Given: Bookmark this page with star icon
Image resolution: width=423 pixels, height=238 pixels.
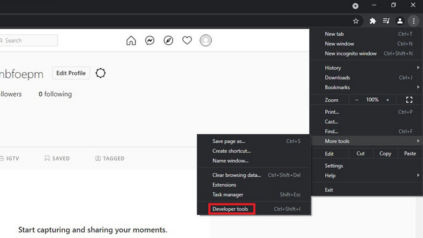Looking at the screenshot, I should click(356, 21).
